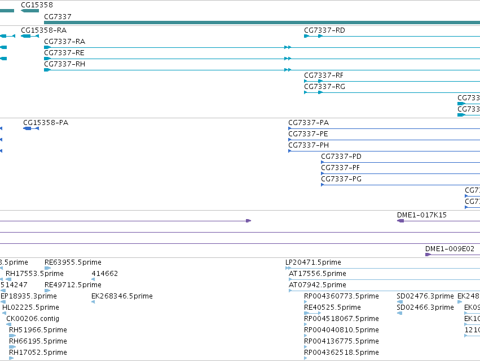Click the DME1-009E02 clone glyph

point(453,255)
